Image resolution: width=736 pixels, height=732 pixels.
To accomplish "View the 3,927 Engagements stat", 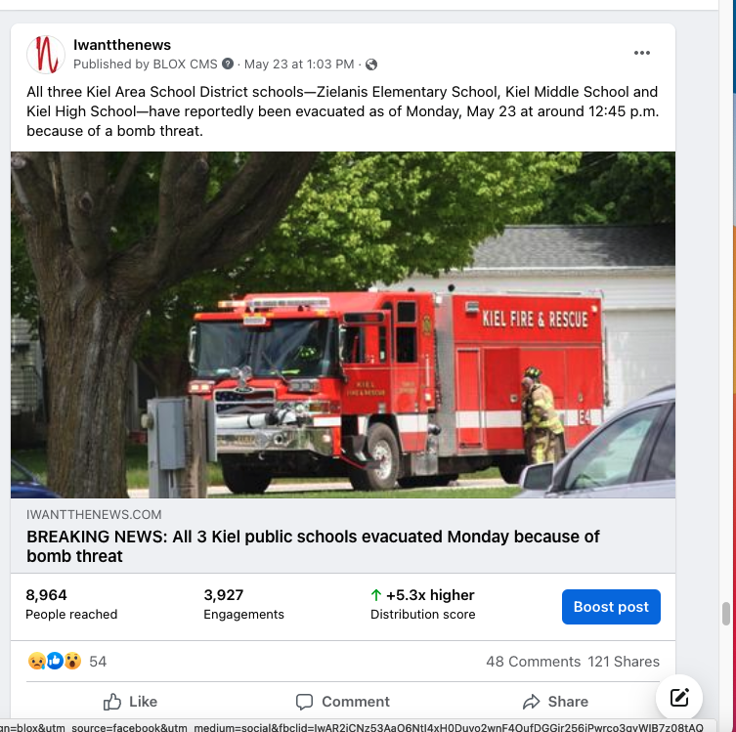I will pos(243,604).
